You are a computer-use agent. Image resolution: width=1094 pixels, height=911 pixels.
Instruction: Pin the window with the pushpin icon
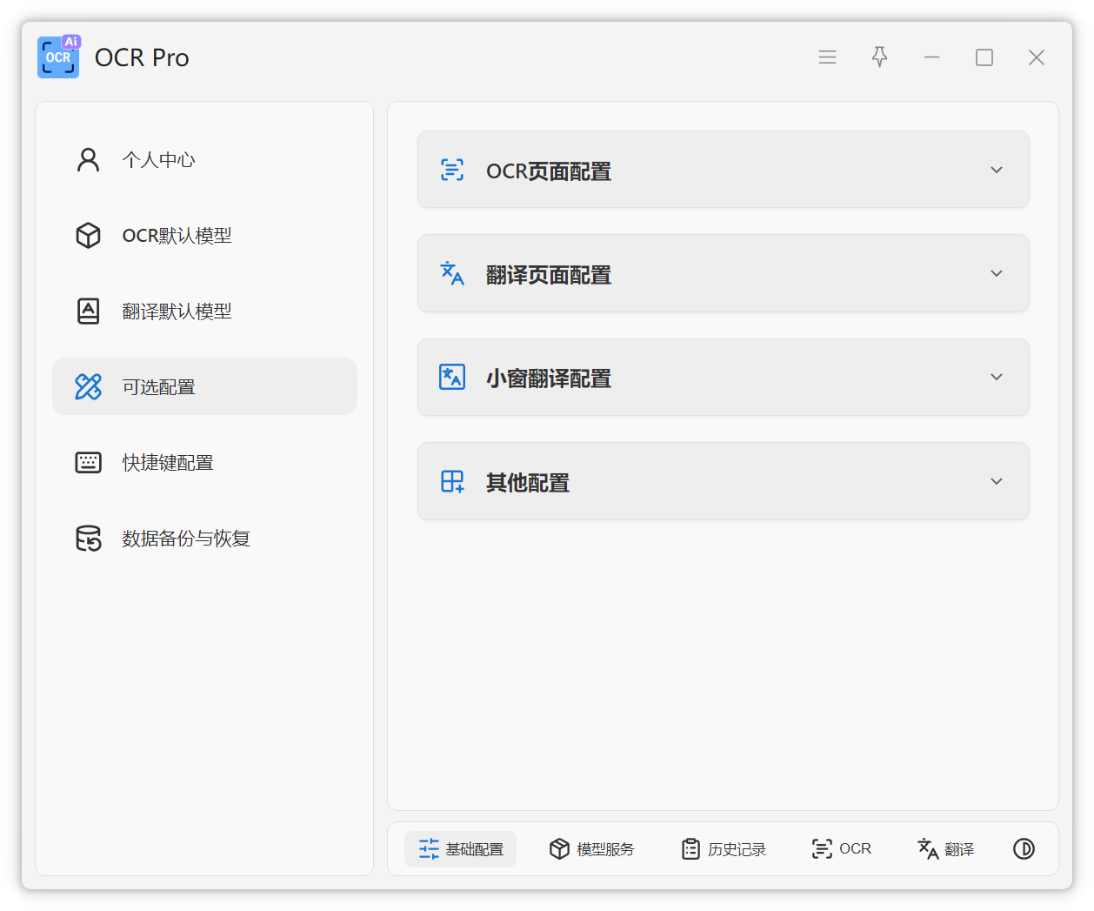[x=879, y=57]
